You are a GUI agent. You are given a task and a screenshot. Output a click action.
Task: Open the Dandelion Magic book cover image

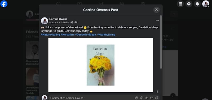point(100,65)
